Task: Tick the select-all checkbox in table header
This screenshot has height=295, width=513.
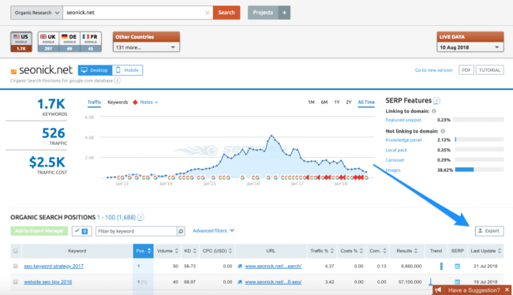Action: click(15, 251)
